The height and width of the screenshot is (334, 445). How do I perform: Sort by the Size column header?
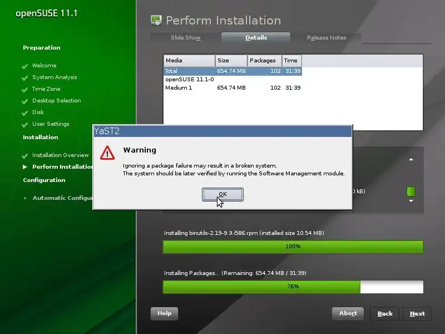point(231,61)
